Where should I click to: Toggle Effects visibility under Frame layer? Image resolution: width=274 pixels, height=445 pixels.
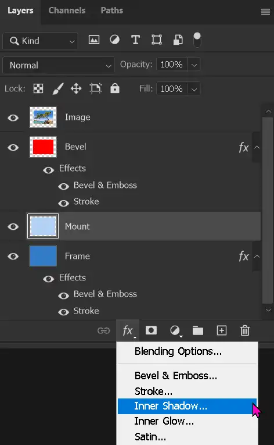[48, 279]
